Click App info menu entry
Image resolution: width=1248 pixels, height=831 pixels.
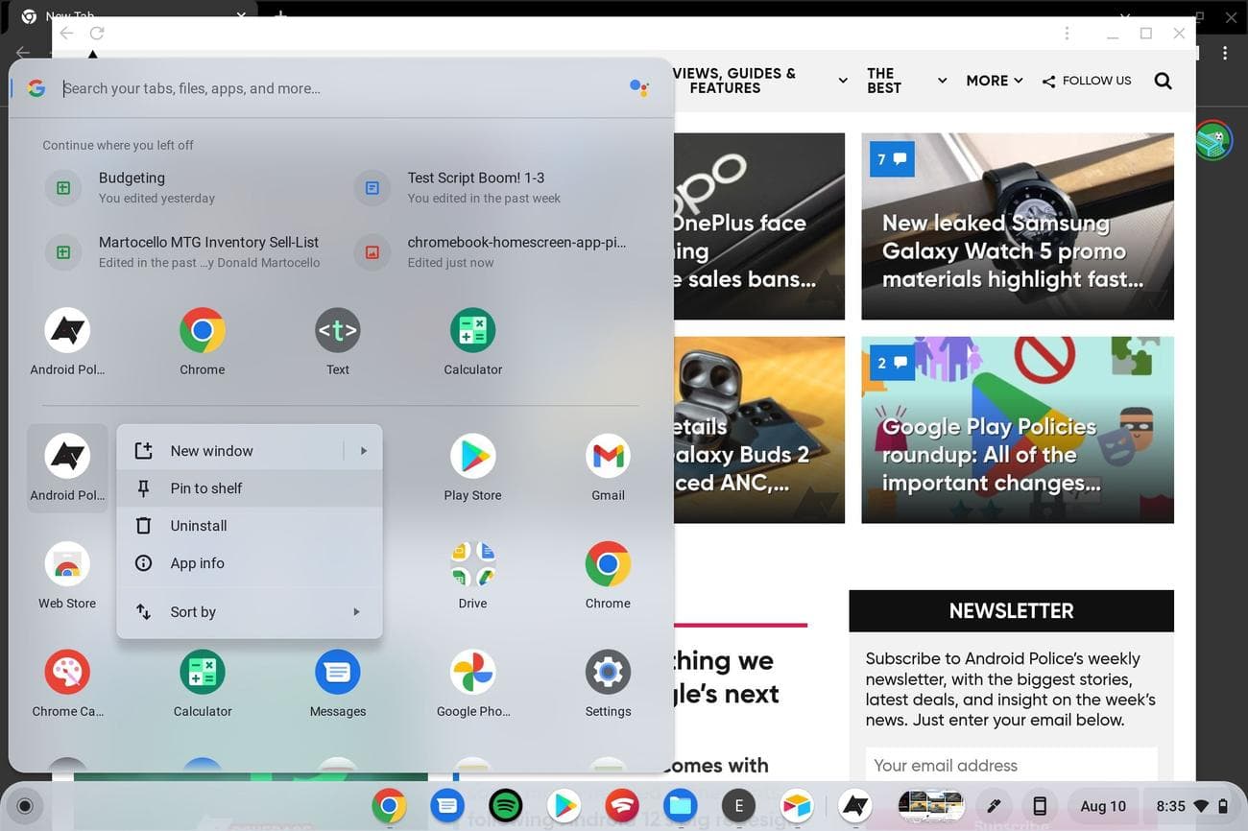(198, 563)
